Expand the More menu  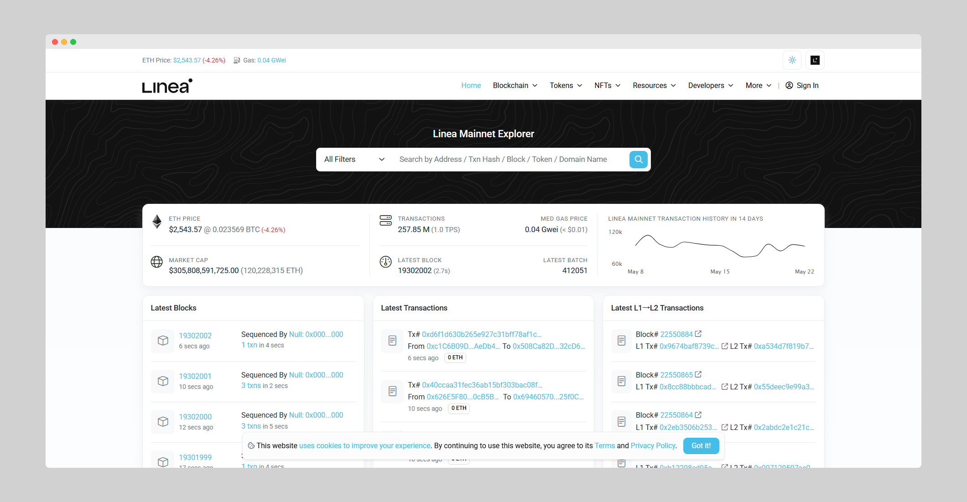pyautogui.click(x=759, y=86)
